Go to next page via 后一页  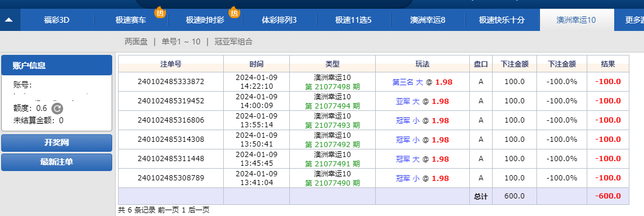tap(199, 210)
